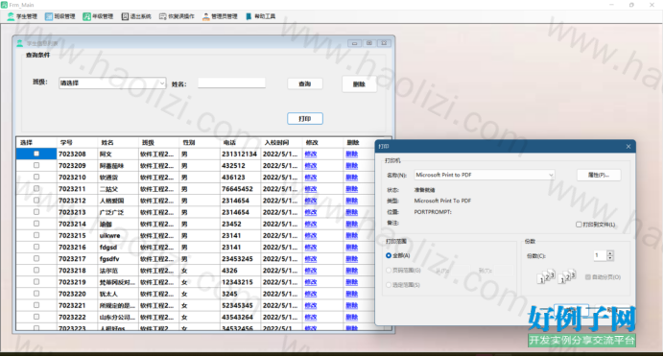Select name cell fgsdfv
This screenshot has height=357, width=664.
(x=118, y=259)
